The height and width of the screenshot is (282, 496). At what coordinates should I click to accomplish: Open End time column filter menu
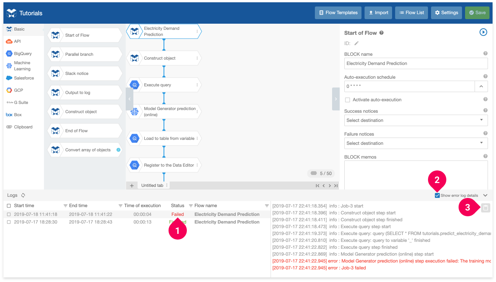[x=120, y=206]
